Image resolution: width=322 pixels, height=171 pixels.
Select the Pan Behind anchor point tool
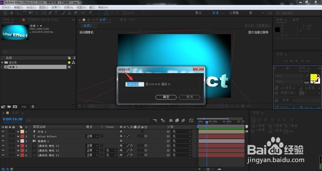click(37, 13)
